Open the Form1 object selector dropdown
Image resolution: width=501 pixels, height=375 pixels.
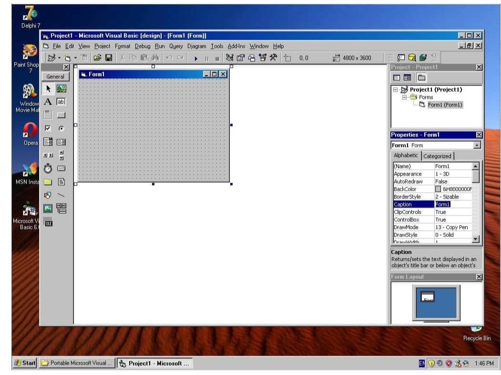pos(477,145)
